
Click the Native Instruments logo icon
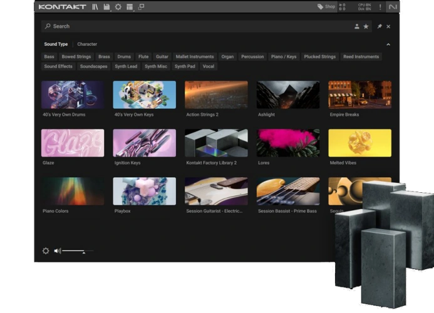(x=393, y=7)
